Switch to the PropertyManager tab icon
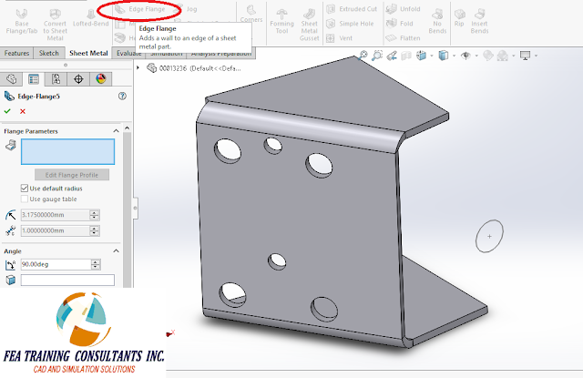 point(34,79)
